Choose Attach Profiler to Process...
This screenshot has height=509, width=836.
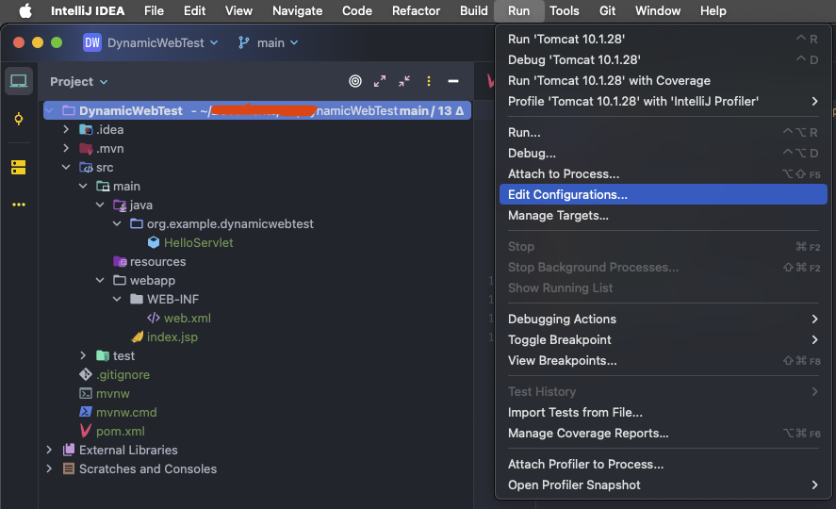[x=664, y=465]
